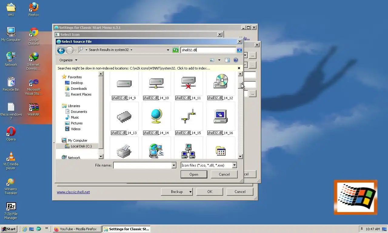Screen dimensions: 388x233
Task: Select the WinRAR desktop icon
Action: click(34, 110)
